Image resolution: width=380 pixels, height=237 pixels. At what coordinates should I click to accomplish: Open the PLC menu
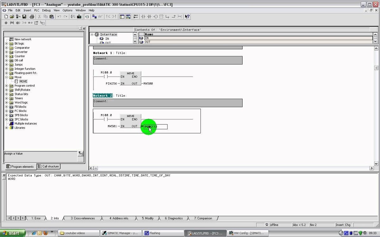tap(37, 10)
